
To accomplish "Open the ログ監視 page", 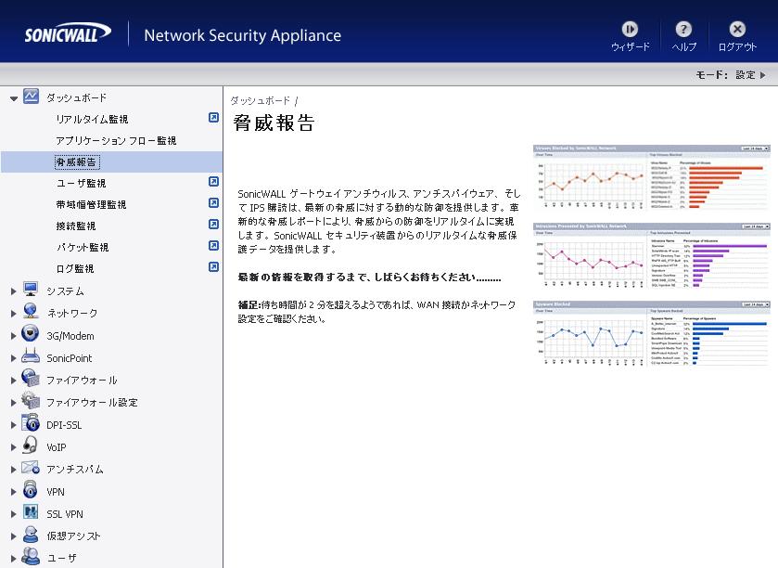I will tap(75, 268).
